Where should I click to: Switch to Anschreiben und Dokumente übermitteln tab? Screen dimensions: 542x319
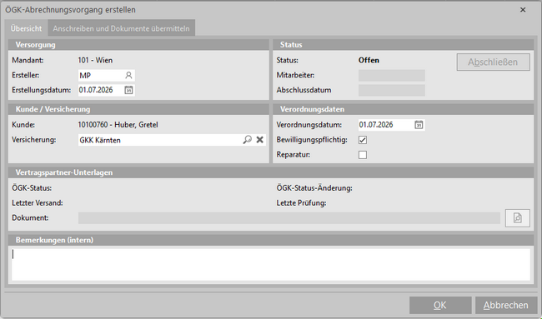pos(122,28)
